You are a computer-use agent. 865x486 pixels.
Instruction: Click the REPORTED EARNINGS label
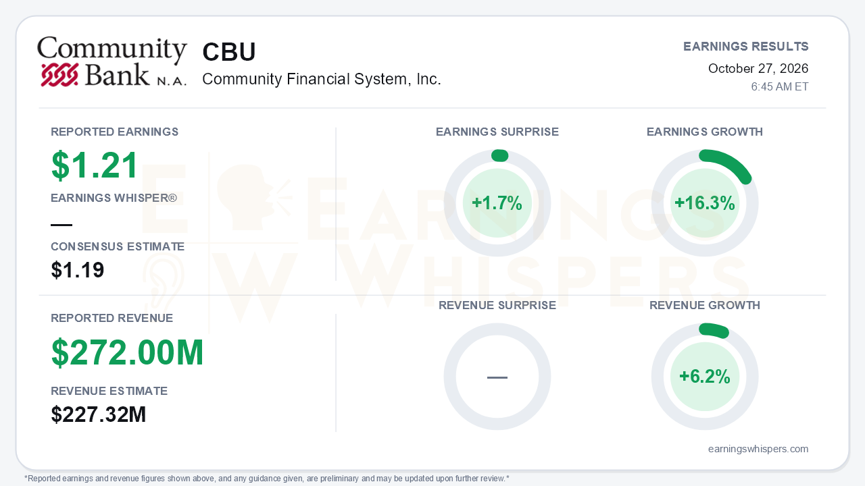[x=115, y=132]
